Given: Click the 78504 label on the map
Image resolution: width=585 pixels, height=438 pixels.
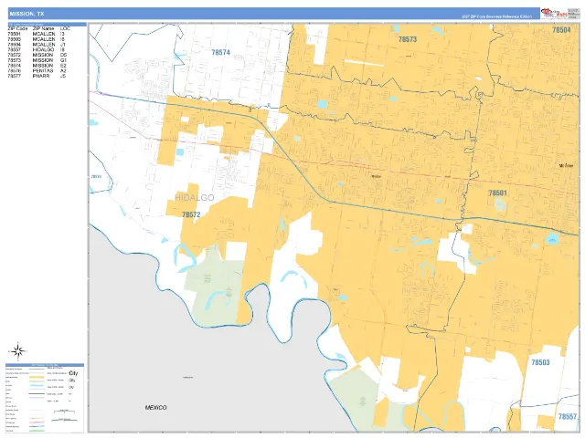Looking at the screenshot, I should pyautogui.click(x=561, y=30).
